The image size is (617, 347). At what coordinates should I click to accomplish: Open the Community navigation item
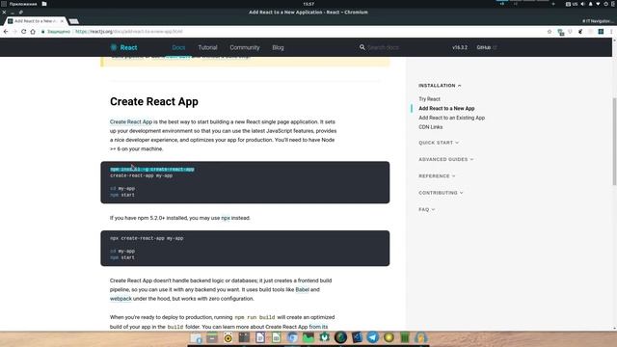[x=245, y=47]
